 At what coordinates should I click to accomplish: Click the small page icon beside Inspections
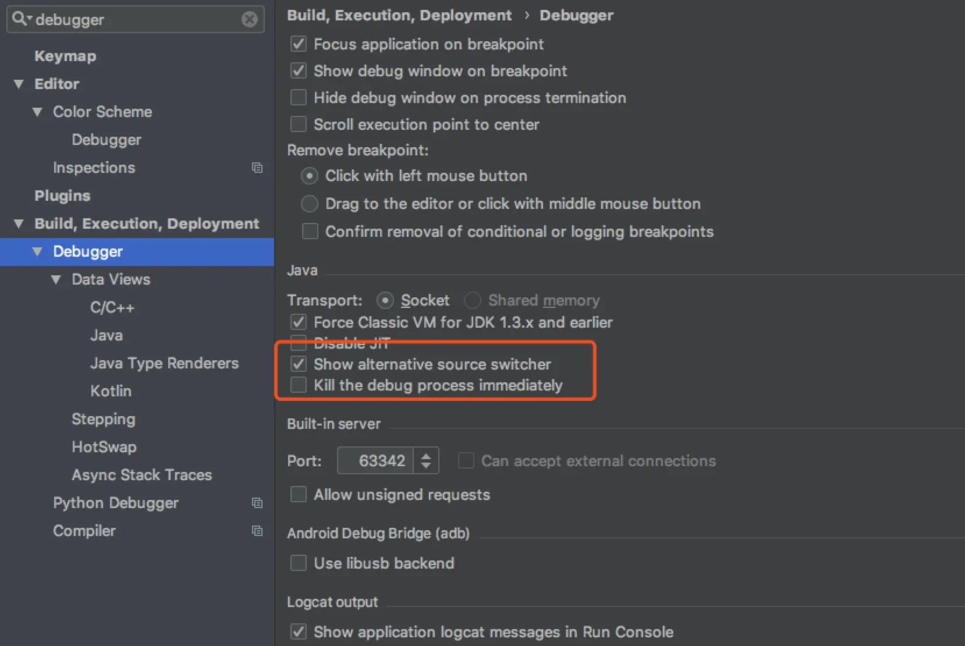pyautogui.click(x=258, y=168)
